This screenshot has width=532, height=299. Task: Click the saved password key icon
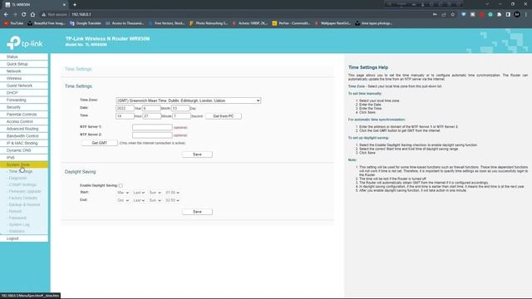[435, 15]
